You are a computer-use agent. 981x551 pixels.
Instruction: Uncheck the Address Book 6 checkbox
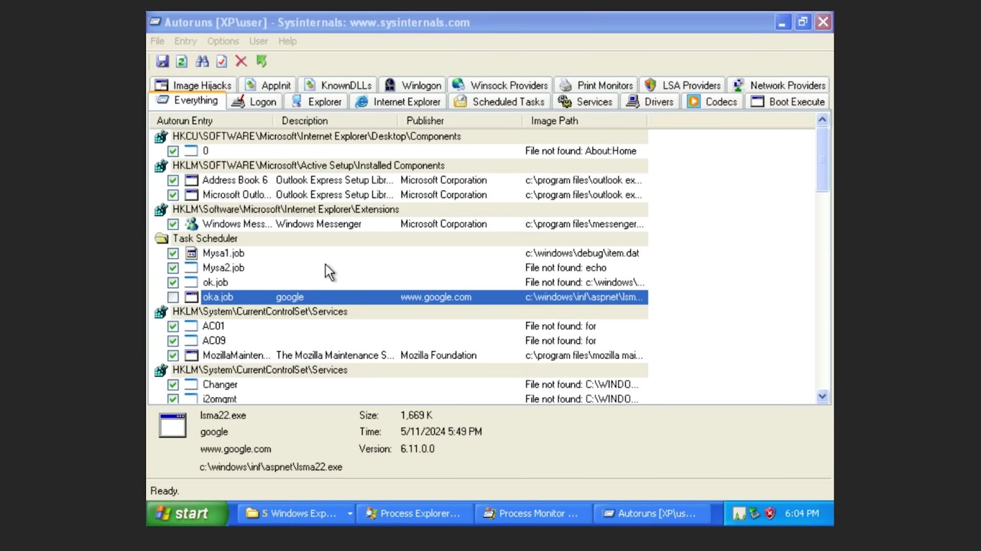click(173, 180)
